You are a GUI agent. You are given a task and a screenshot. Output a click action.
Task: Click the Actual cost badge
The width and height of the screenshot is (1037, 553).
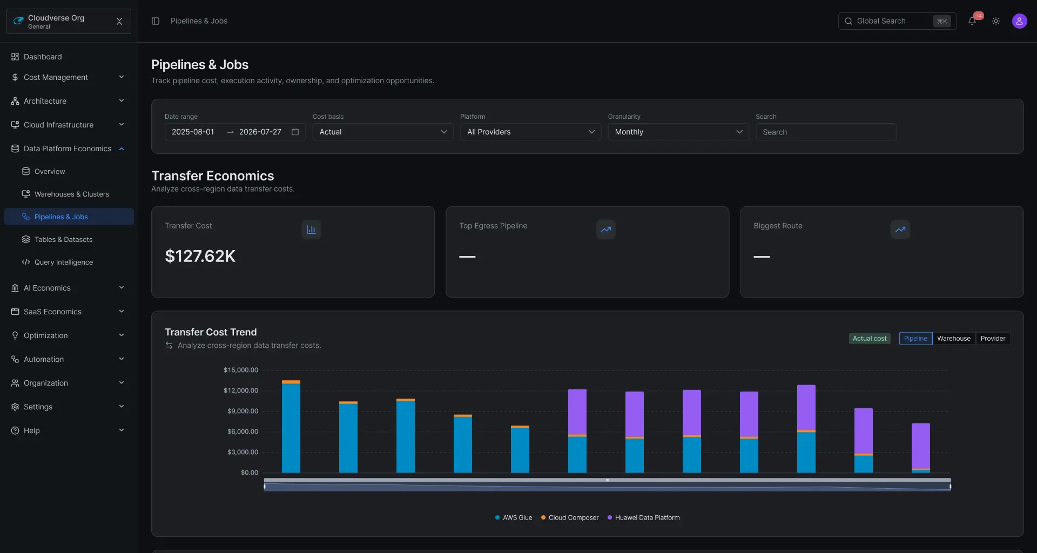[x=870, y=339]
